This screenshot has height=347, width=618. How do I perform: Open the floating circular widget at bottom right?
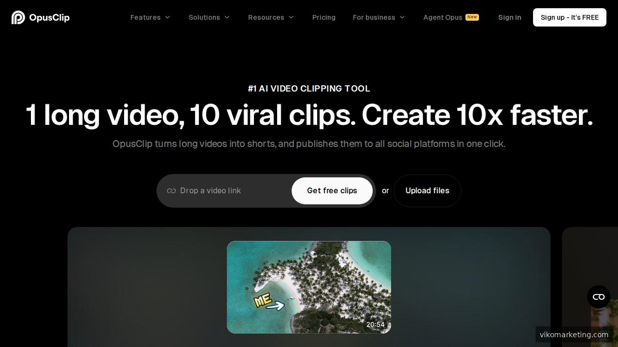[x=598, y=297]
